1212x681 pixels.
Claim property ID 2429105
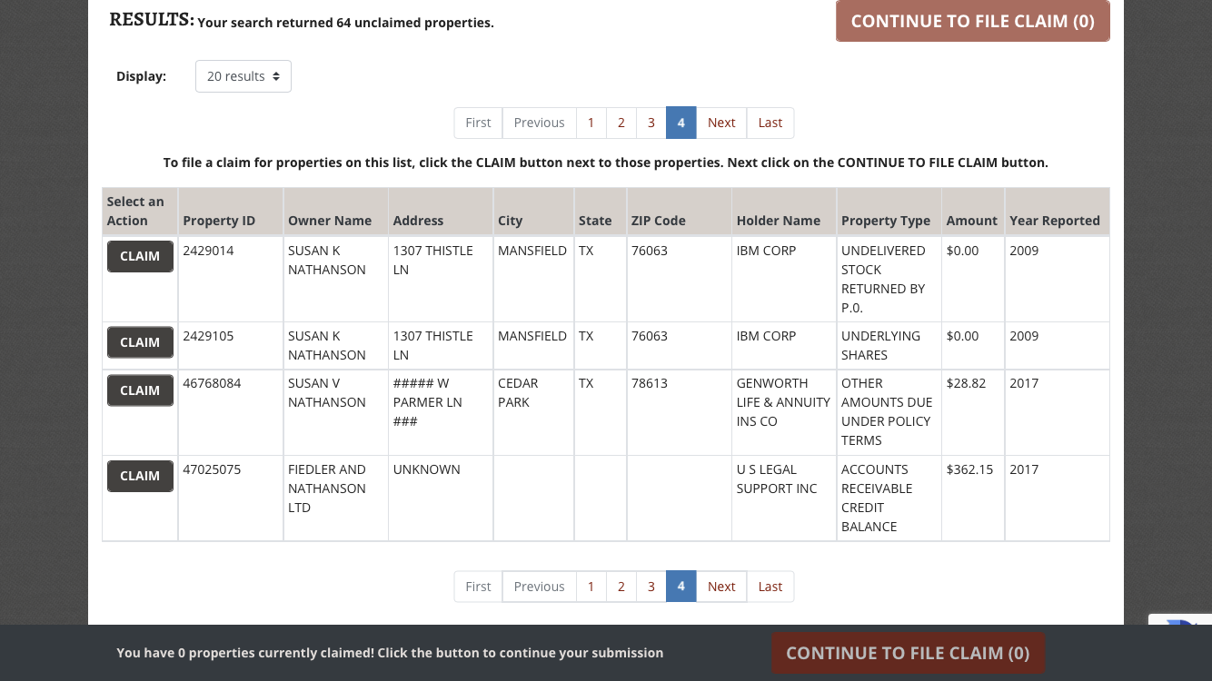(x=140, y=342)
